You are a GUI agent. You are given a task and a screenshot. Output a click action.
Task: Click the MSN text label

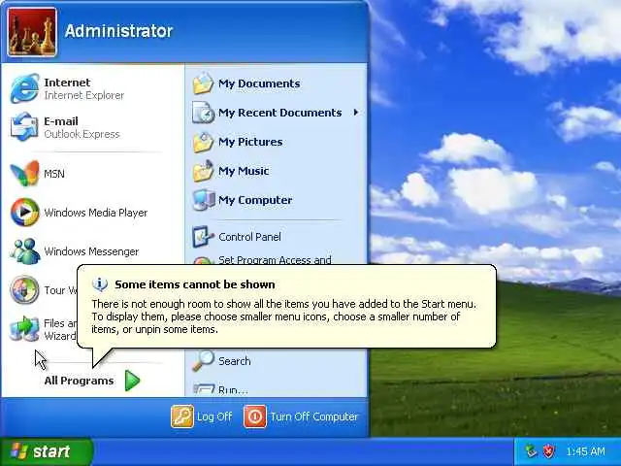[54, 173]
